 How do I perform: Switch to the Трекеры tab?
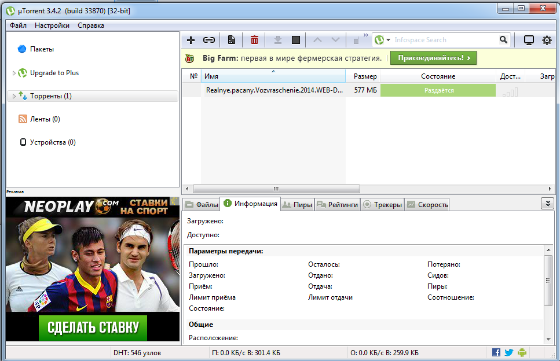[382, 205]
